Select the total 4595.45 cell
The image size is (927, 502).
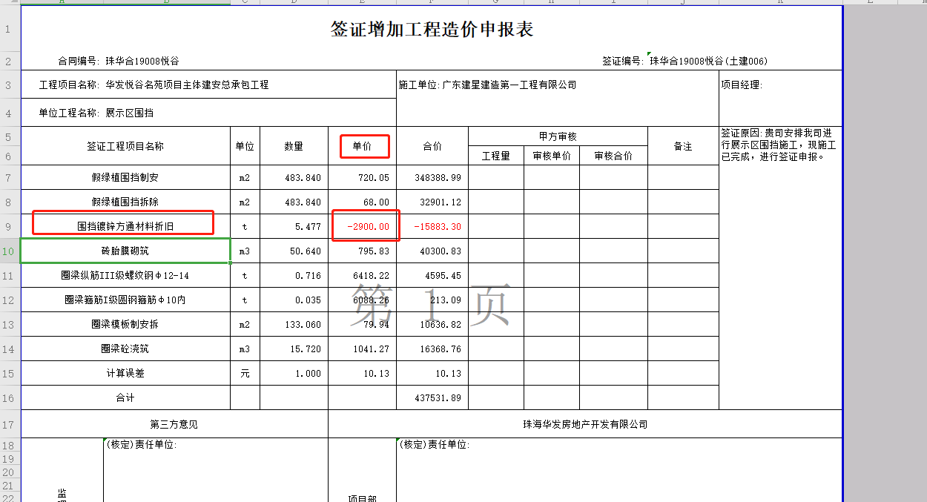432,275
